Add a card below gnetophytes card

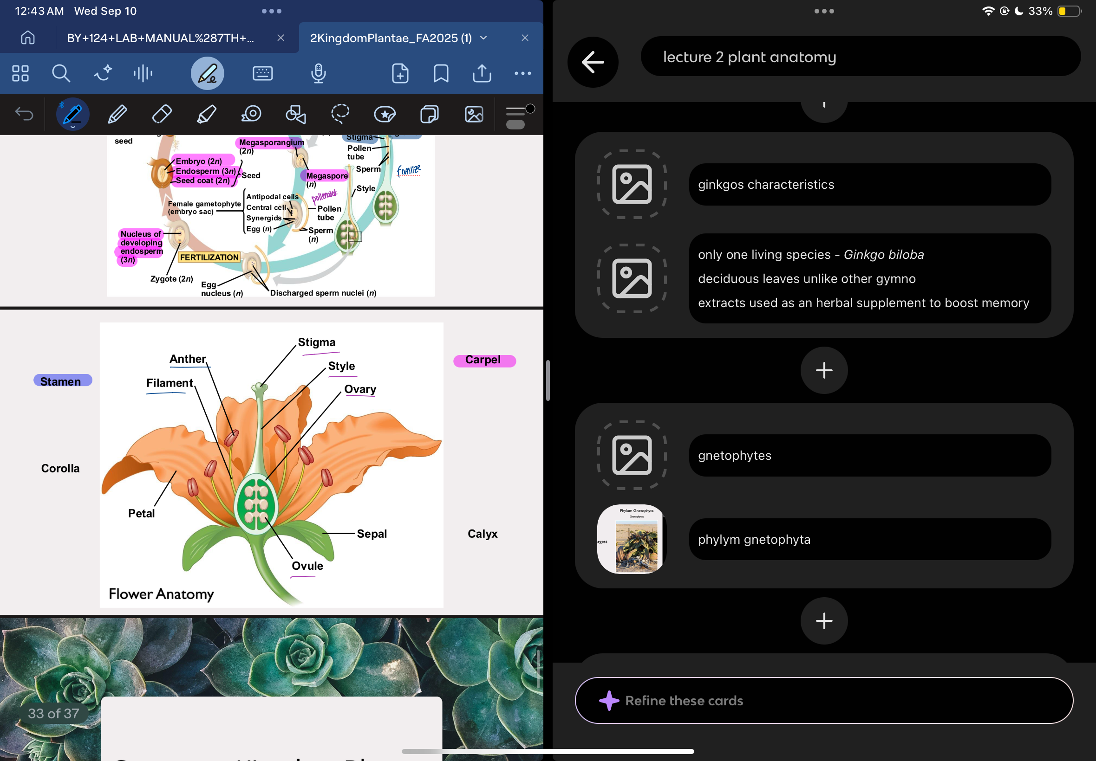[823, 620]
